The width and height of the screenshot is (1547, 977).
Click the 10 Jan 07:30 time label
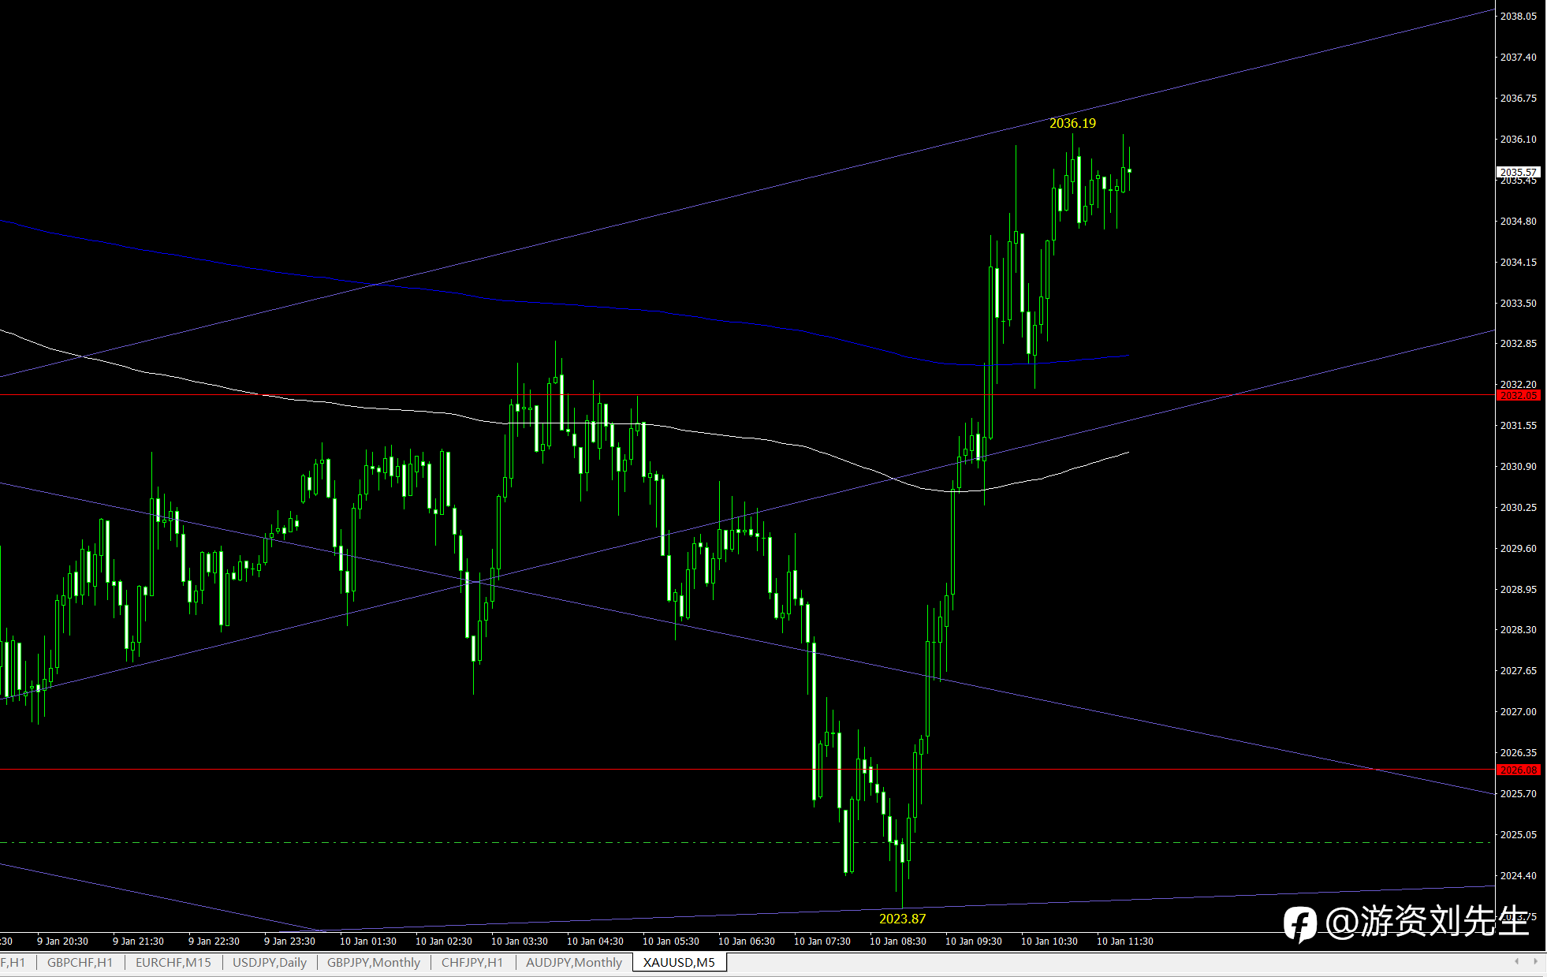click(x=822, y=941)
